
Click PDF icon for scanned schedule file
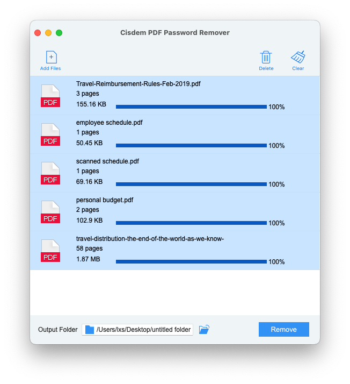click(x=50, y=173)
